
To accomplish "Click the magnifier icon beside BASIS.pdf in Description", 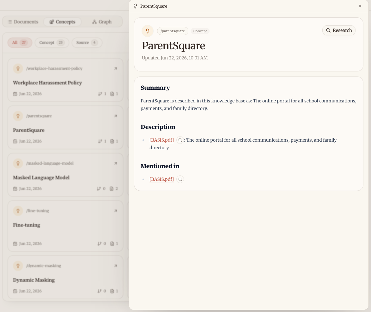I will [180, 140].
